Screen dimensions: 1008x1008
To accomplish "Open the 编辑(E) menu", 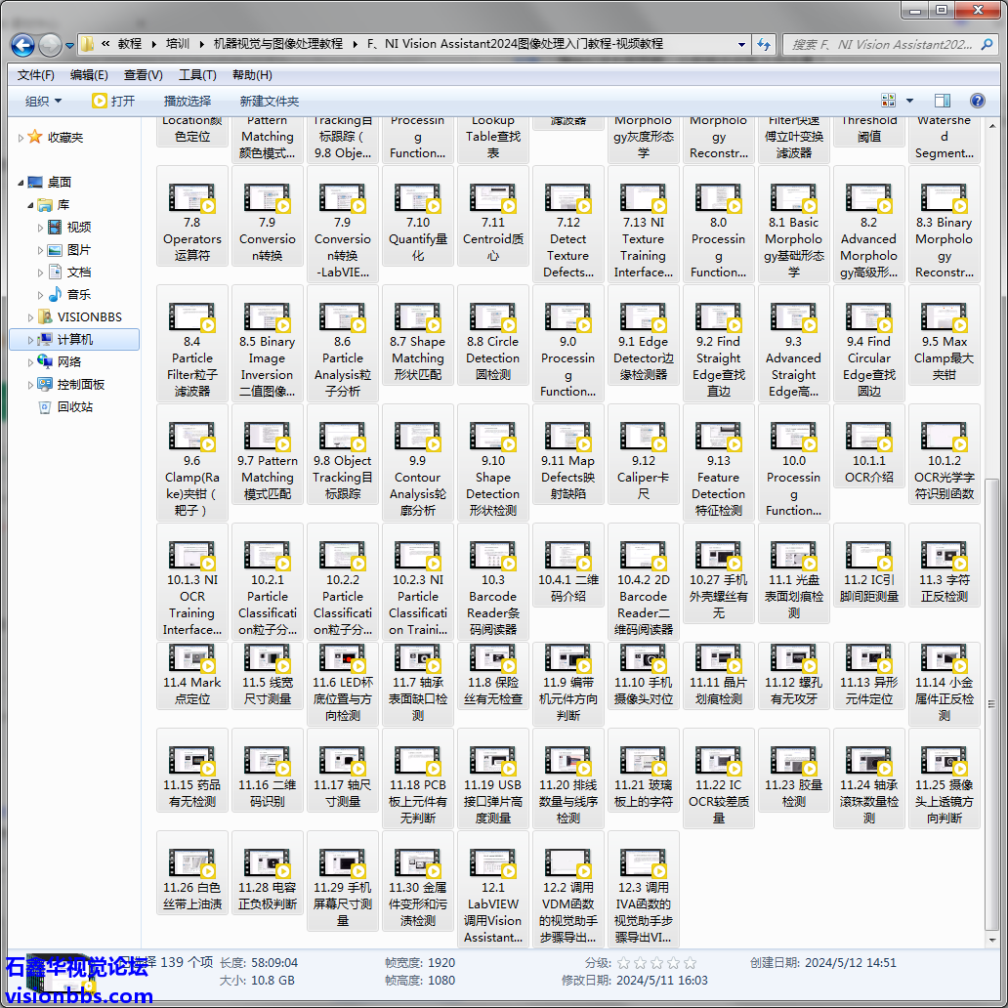I will point(89,75).
